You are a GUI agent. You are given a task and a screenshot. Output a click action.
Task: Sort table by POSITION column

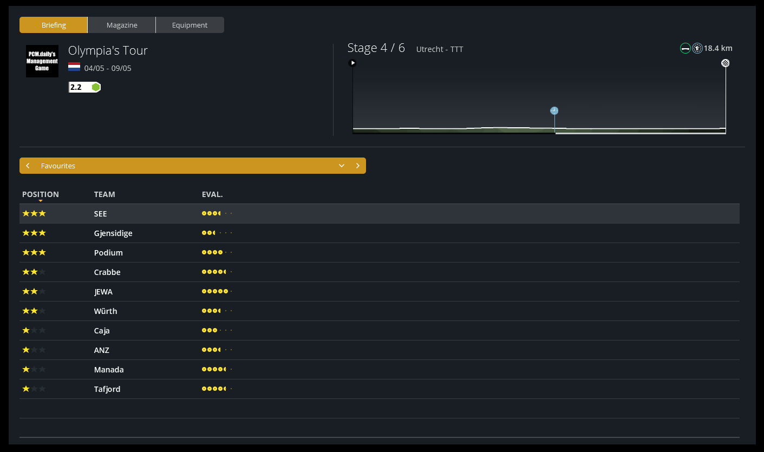point(41,194)
